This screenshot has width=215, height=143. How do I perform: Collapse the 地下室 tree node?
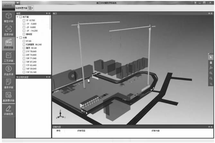coord(17,17)
